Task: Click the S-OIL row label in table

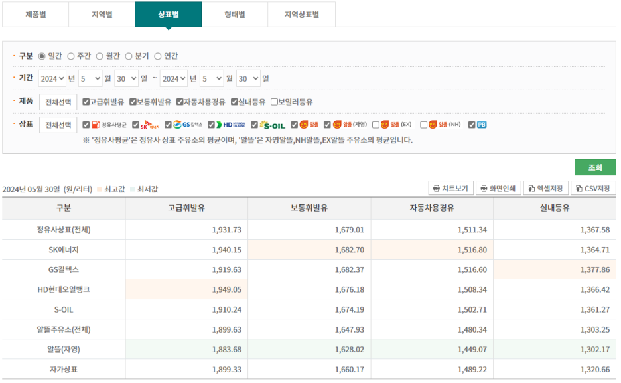Action: click(x=64, y=310)
